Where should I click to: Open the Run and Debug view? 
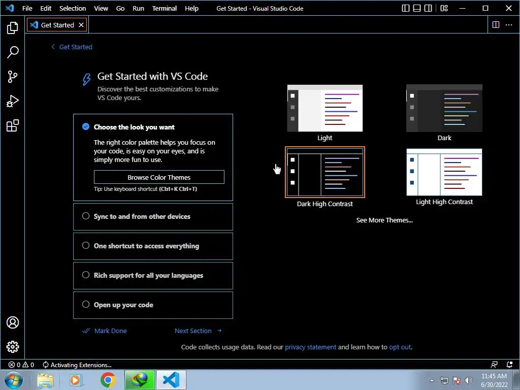13,101
